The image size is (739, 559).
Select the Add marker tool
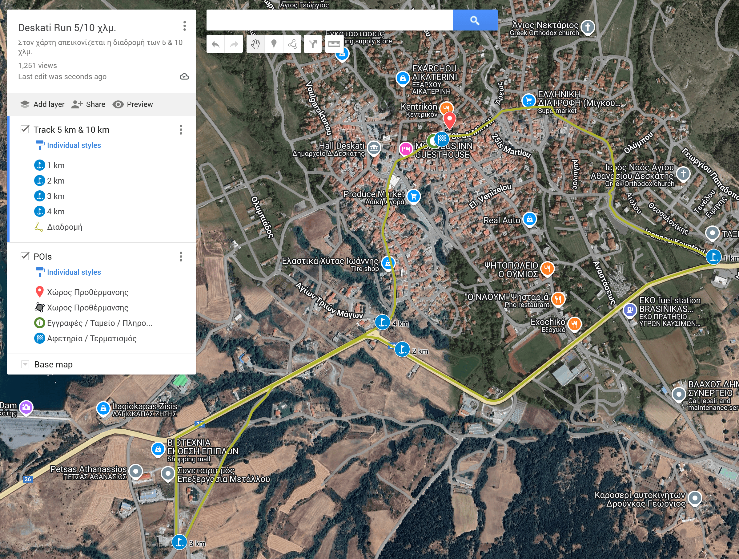point(274,44)
